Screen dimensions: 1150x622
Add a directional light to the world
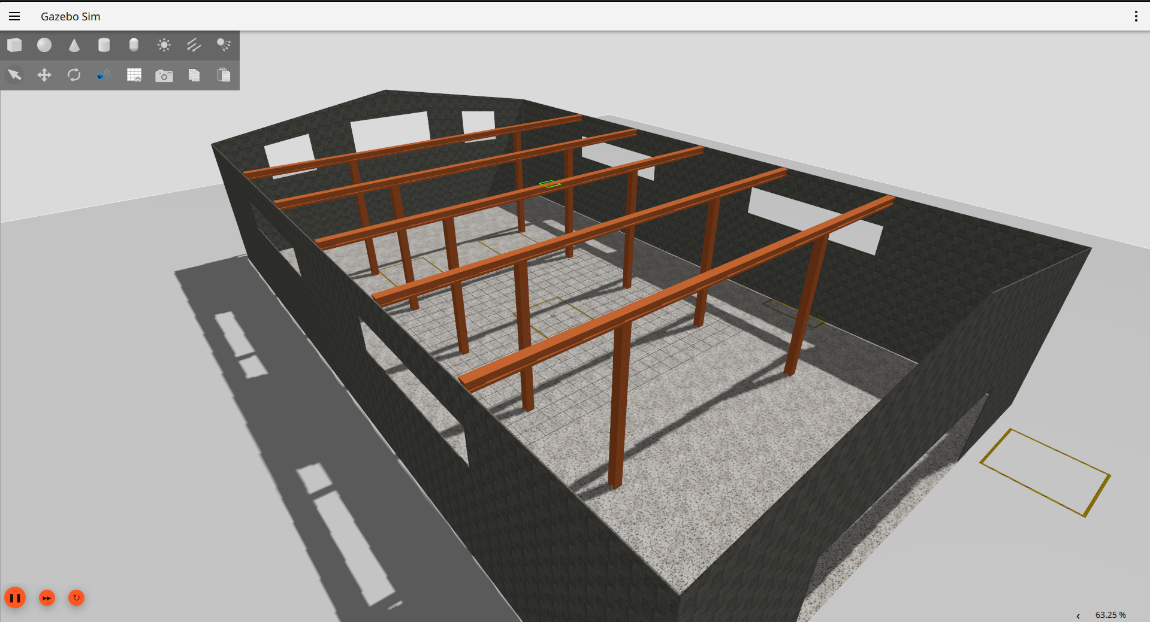coord(194,45)
